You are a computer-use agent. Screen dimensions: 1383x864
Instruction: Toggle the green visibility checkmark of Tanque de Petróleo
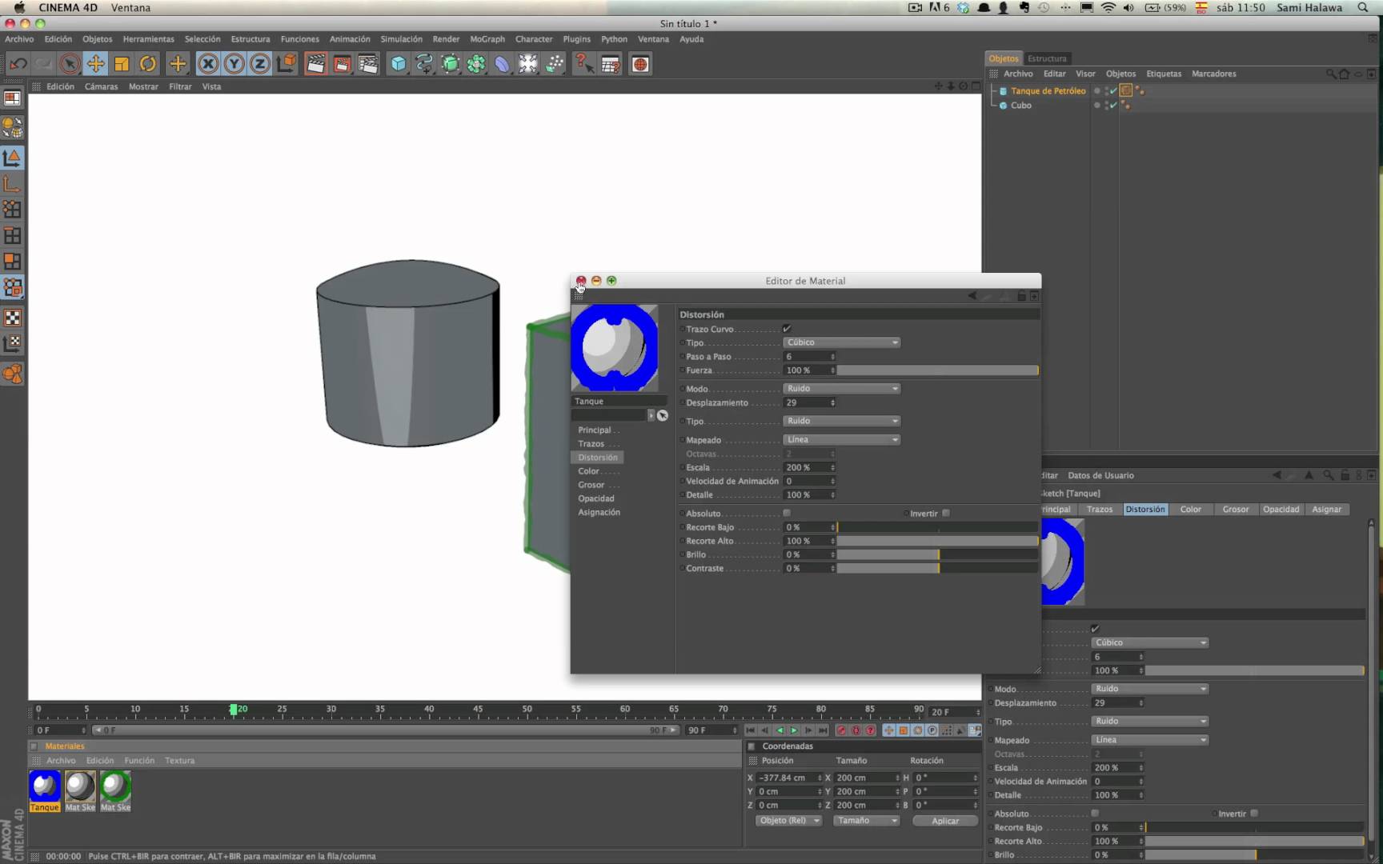click(1112, 91)
